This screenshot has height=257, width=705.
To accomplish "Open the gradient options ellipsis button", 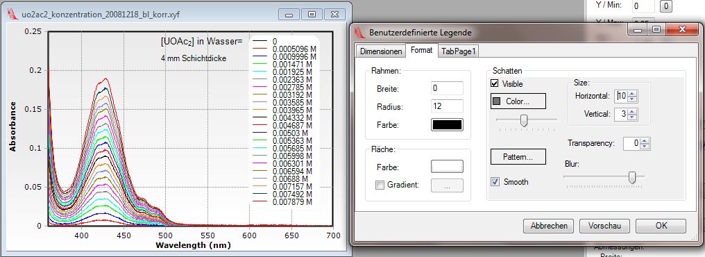I will tap(447, 185).
